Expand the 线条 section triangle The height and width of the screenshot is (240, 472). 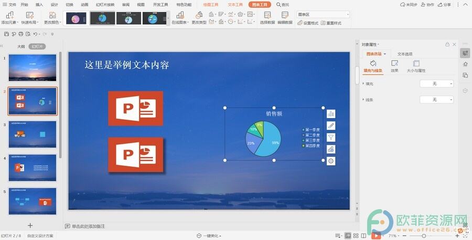(363, 99)
